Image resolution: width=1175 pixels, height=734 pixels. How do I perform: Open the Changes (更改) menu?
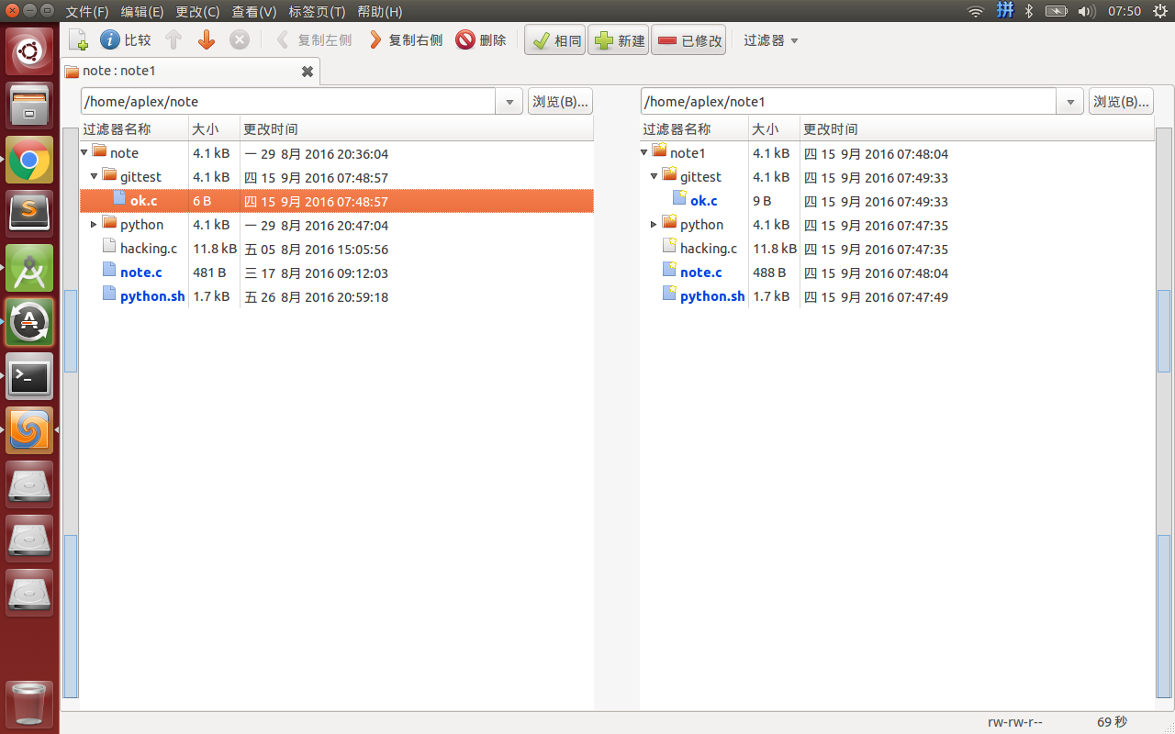pyautogui.click(x=197, y=11)
